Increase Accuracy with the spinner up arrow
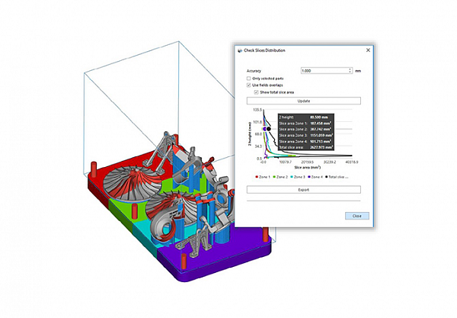 [349, 69]
